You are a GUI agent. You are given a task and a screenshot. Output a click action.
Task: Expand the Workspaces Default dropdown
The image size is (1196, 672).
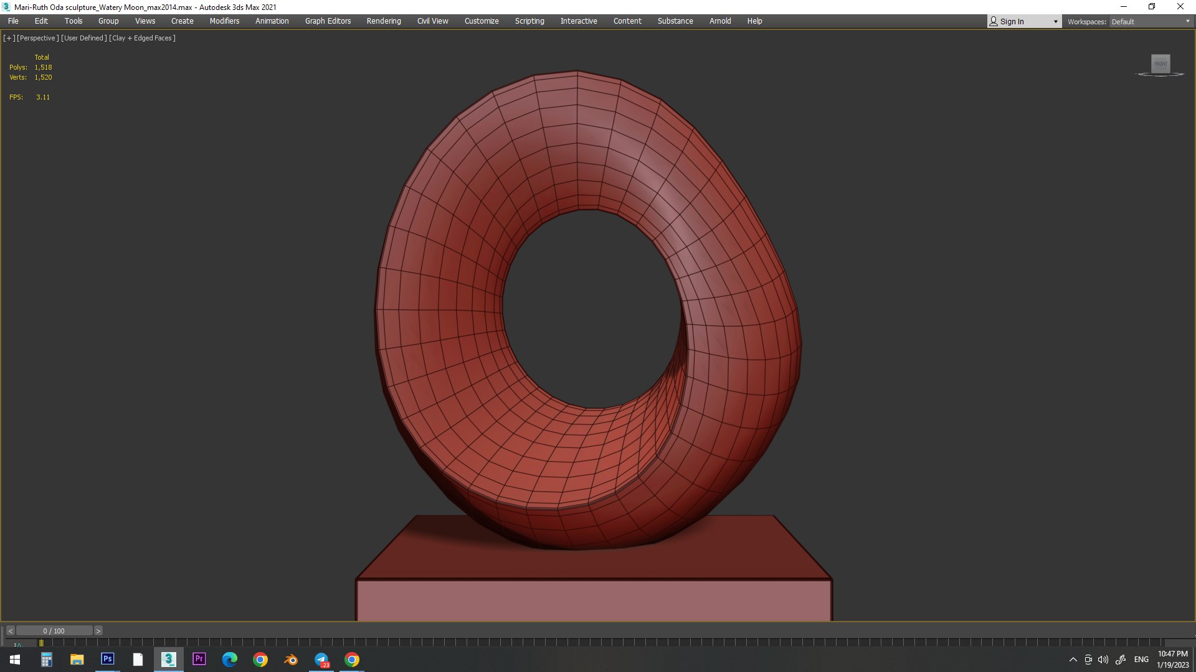[1150, 22]
